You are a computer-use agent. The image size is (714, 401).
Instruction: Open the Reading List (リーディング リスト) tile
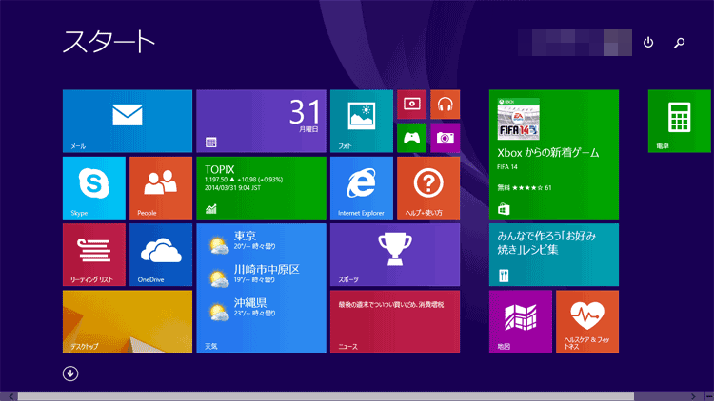point(94,255)
